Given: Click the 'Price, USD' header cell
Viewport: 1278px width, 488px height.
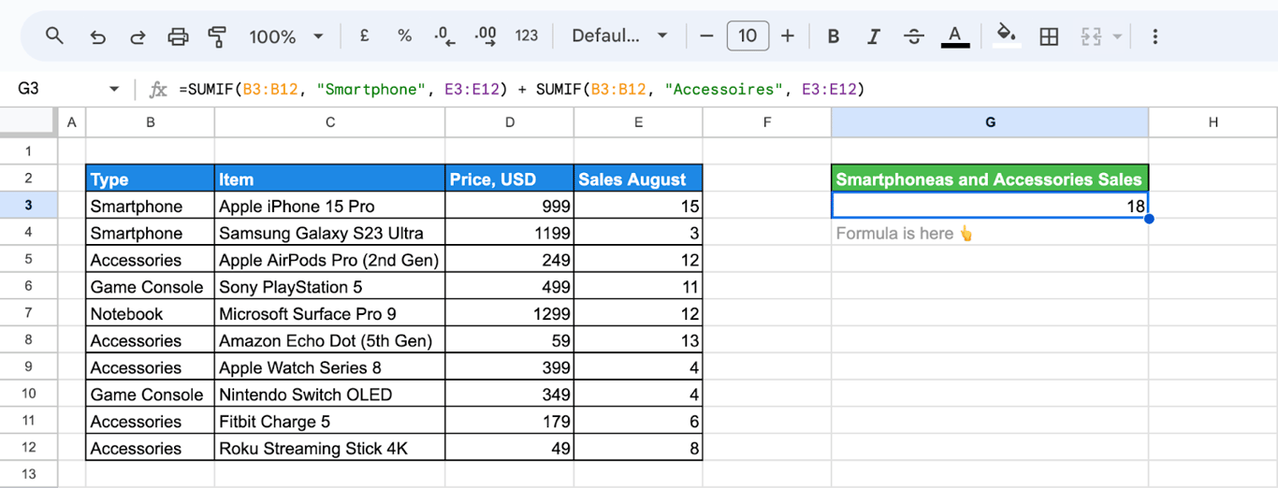Looking at the screenshot, I should coord(510,179).
